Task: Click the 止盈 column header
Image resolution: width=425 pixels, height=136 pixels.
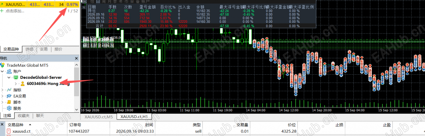Action: pos(369,125)
